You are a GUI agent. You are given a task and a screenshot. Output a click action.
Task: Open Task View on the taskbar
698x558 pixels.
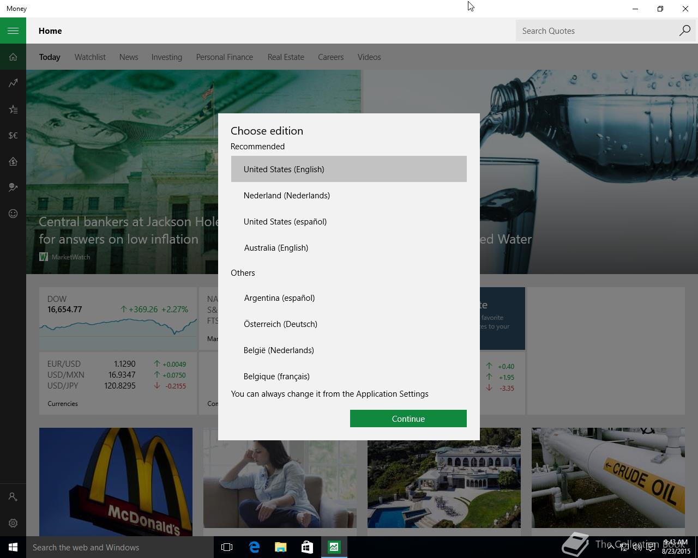(x=227, y=547)
